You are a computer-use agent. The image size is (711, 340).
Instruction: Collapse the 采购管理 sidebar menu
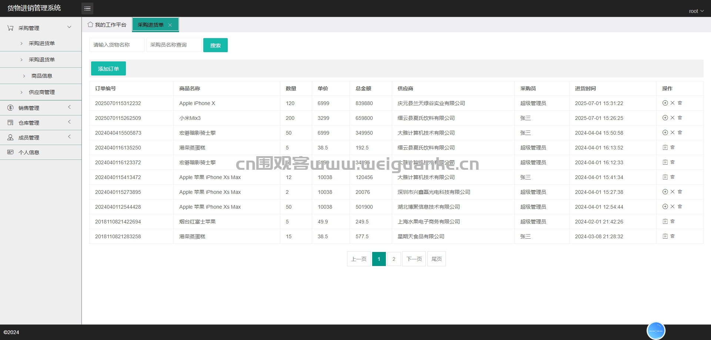point(41,28)
